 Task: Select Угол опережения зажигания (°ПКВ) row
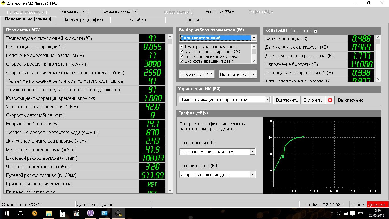[x=85, y=107]
